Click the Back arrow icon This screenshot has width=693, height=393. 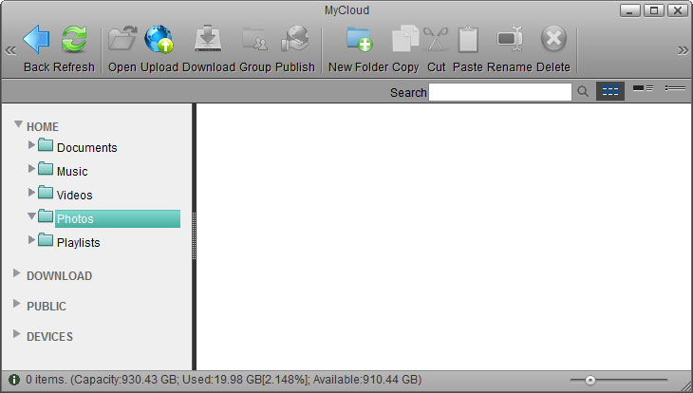click(x=36, y=40)
